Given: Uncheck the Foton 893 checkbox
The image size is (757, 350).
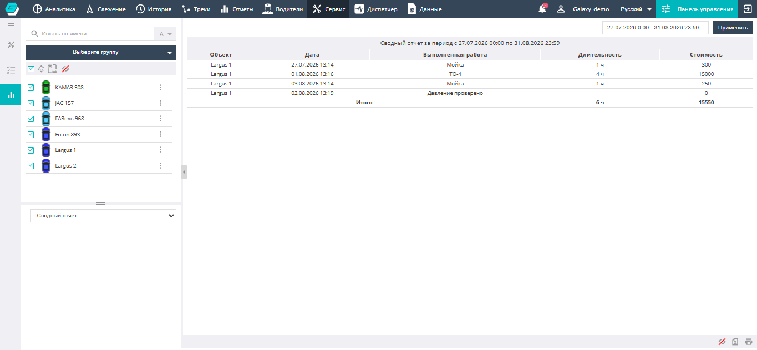Looking at the screenshot, I should (31, 134).
